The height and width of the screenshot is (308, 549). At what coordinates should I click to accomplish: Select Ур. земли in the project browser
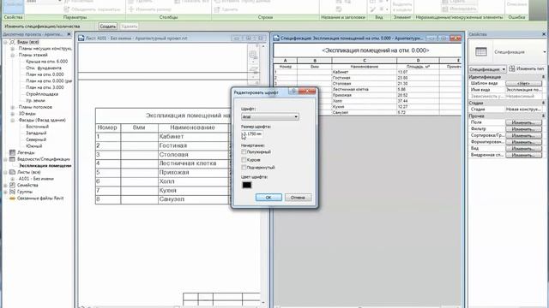[35, 101]
